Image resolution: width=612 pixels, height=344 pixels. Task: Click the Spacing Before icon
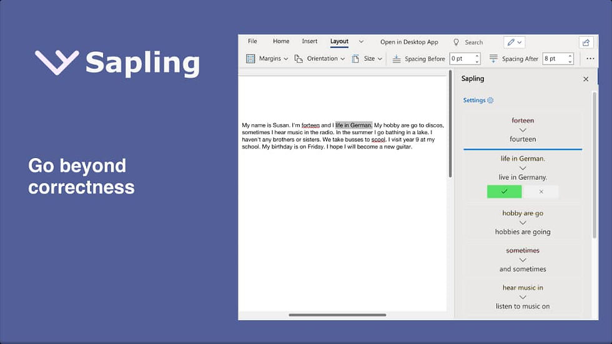coord(397,59)
